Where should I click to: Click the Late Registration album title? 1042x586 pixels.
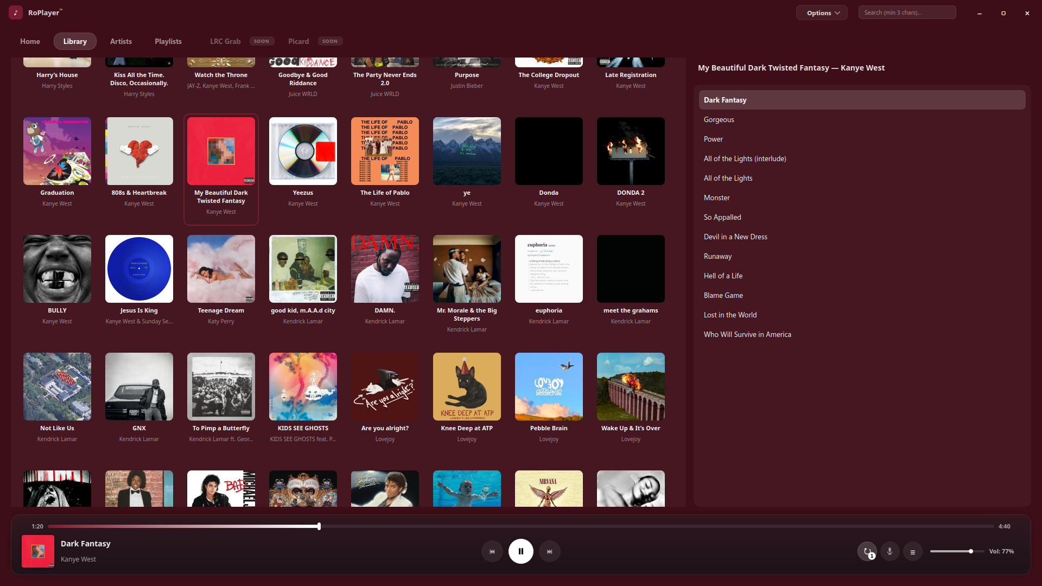tap(631, 75)
